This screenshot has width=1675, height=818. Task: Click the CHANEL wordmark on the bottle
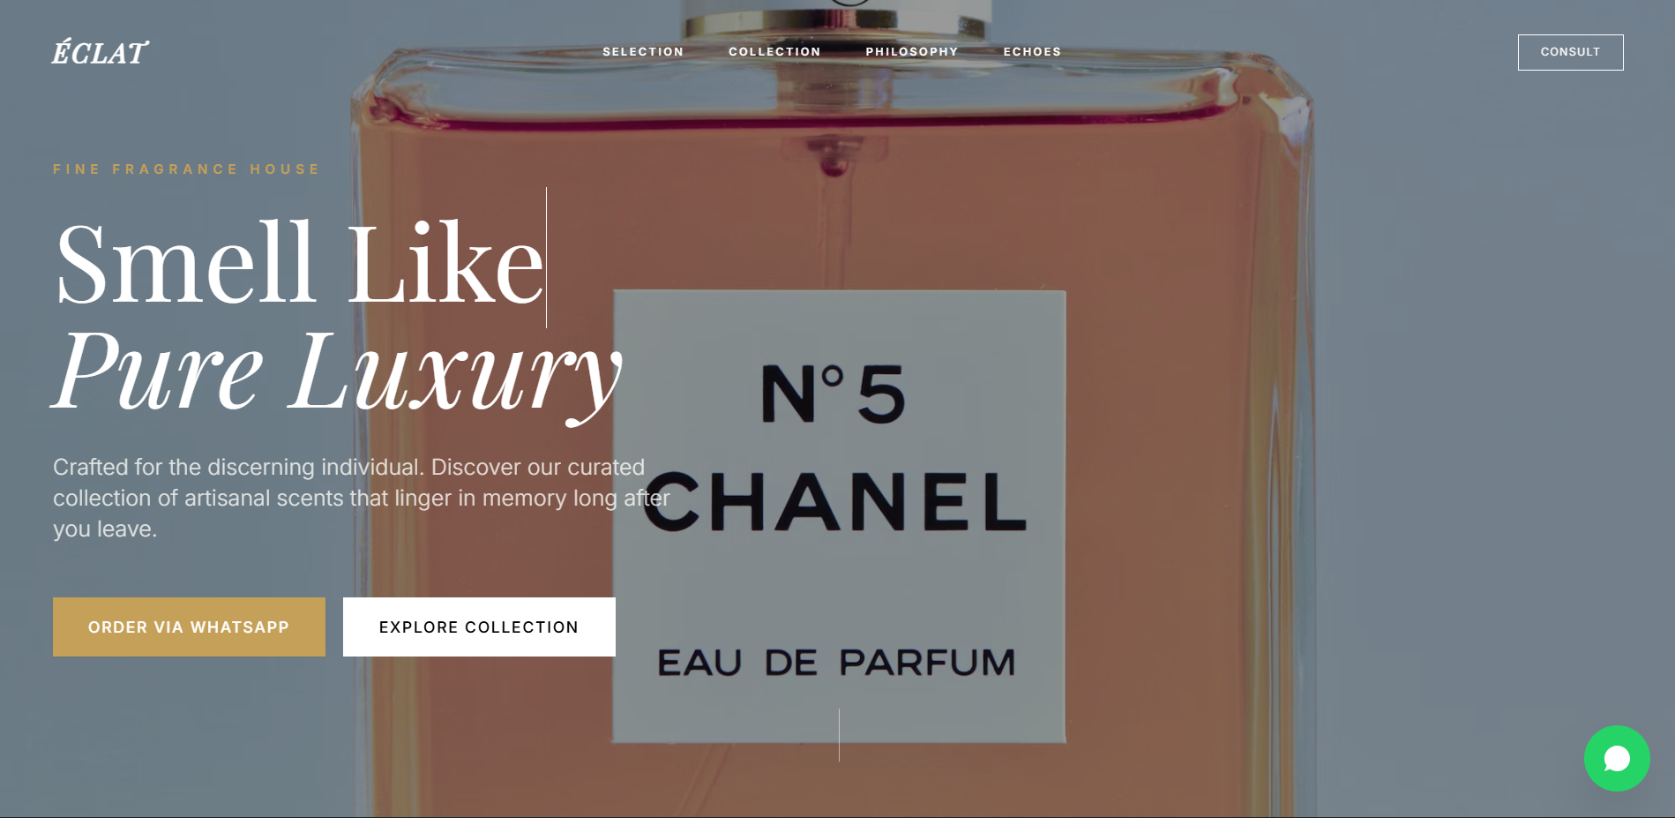pyautogui.click(x=835, y=501)
